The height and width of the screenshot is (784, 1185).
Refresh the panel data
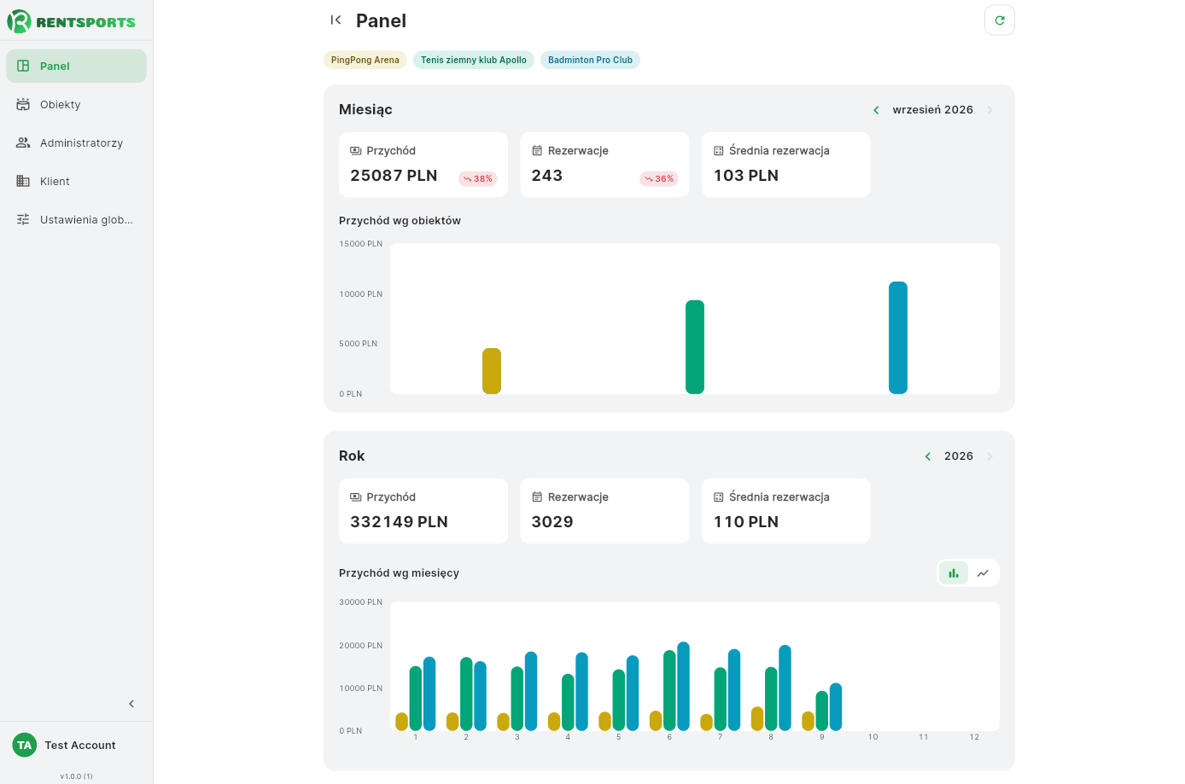tap(1000, 20)
